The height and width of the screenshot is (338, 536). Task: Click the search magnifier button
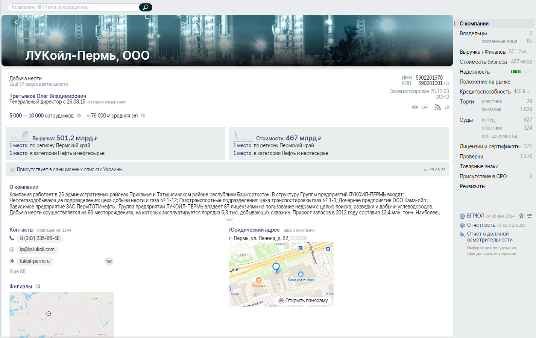click(146, 7)
